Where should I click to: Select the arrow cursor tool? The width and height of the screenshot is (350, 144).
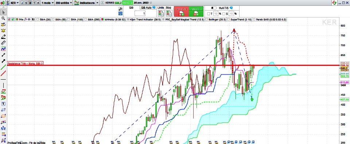coord(3,12)
